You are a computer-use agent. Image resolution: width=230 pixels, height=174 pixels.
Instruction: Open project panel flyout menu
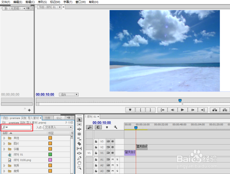(x=69, y=118)
